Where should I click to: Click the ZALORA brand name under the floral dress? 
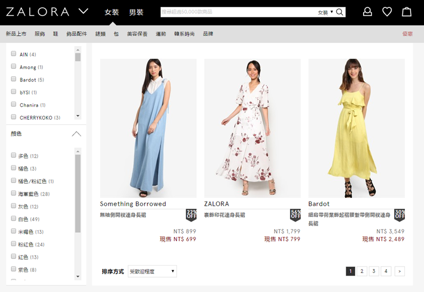217,204
